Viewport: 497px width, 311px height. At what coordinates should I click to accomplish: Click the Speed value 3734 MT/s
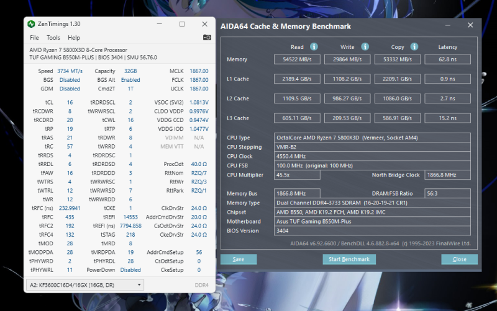pyautogui.click(x=70, y=71)
